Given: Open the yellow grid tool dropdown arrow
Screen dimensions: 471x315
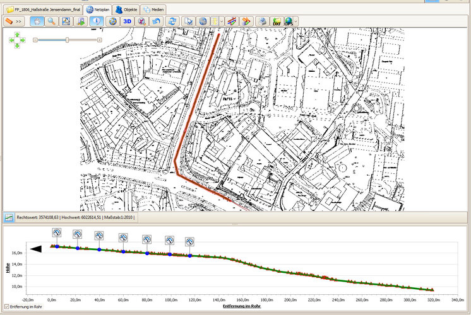Looking at the screenshot, I should (x=222, y=21).
